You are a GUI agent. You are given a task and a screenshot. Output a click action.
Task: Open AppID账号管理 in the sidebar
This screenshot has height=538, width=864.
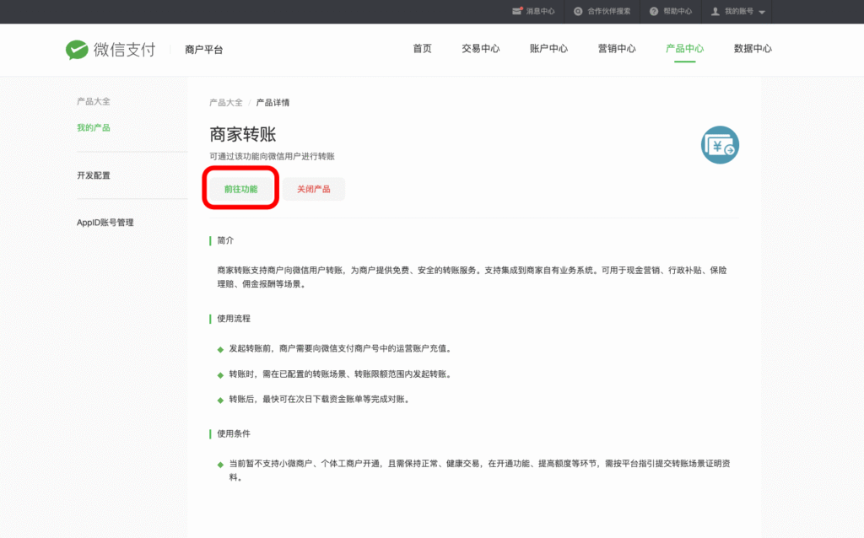point(99,222)
